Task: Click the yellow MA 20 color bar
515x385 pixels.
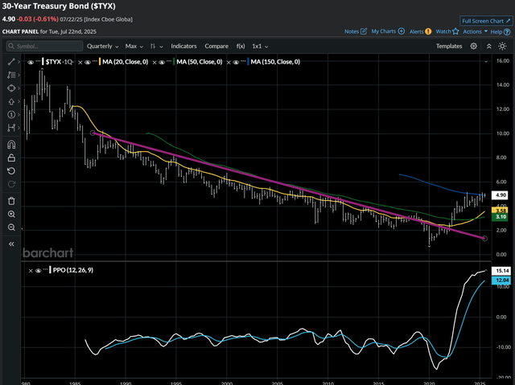Action: [100, 62]
